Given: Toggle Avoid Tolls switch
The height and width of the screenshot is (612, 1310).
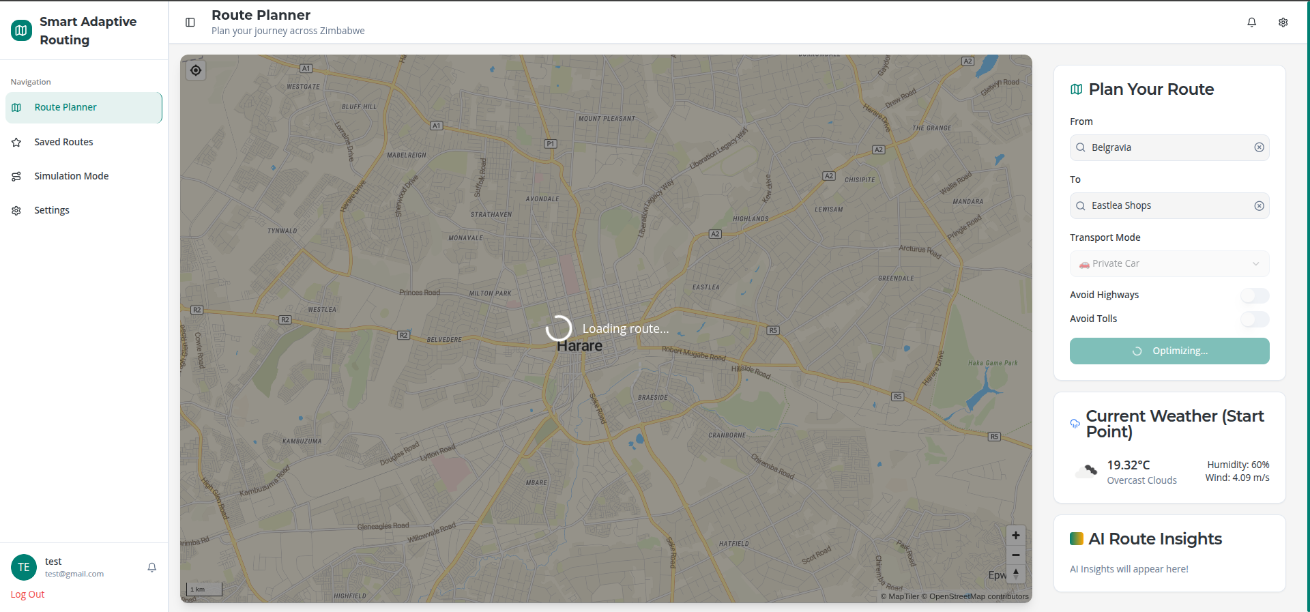Looking at the screenshot, I should (x=1255, y=319).
